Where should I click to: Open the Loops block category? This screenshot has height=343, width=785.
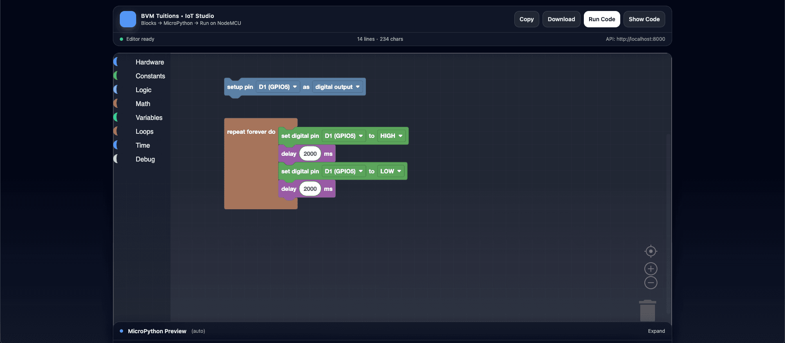tap(144, 131)
